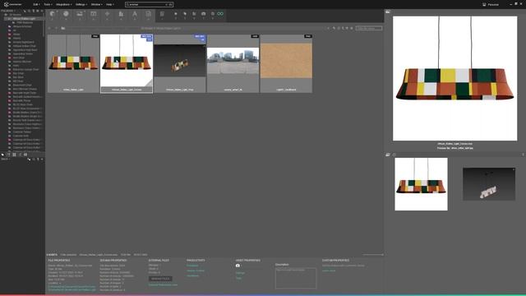The height and width of the screenshot is (296, 526).
Task: Open the Help menu
Action: pyautogui.click(x=109, y=4)
